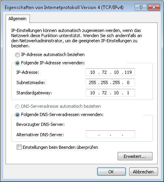The height and width of the screenshot is (182, 164).
Task: Click the Abbrechen button
Action: [143, 172]
